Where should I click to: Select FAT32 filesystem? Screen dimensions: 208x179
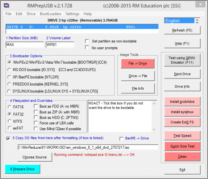(9, 114)
